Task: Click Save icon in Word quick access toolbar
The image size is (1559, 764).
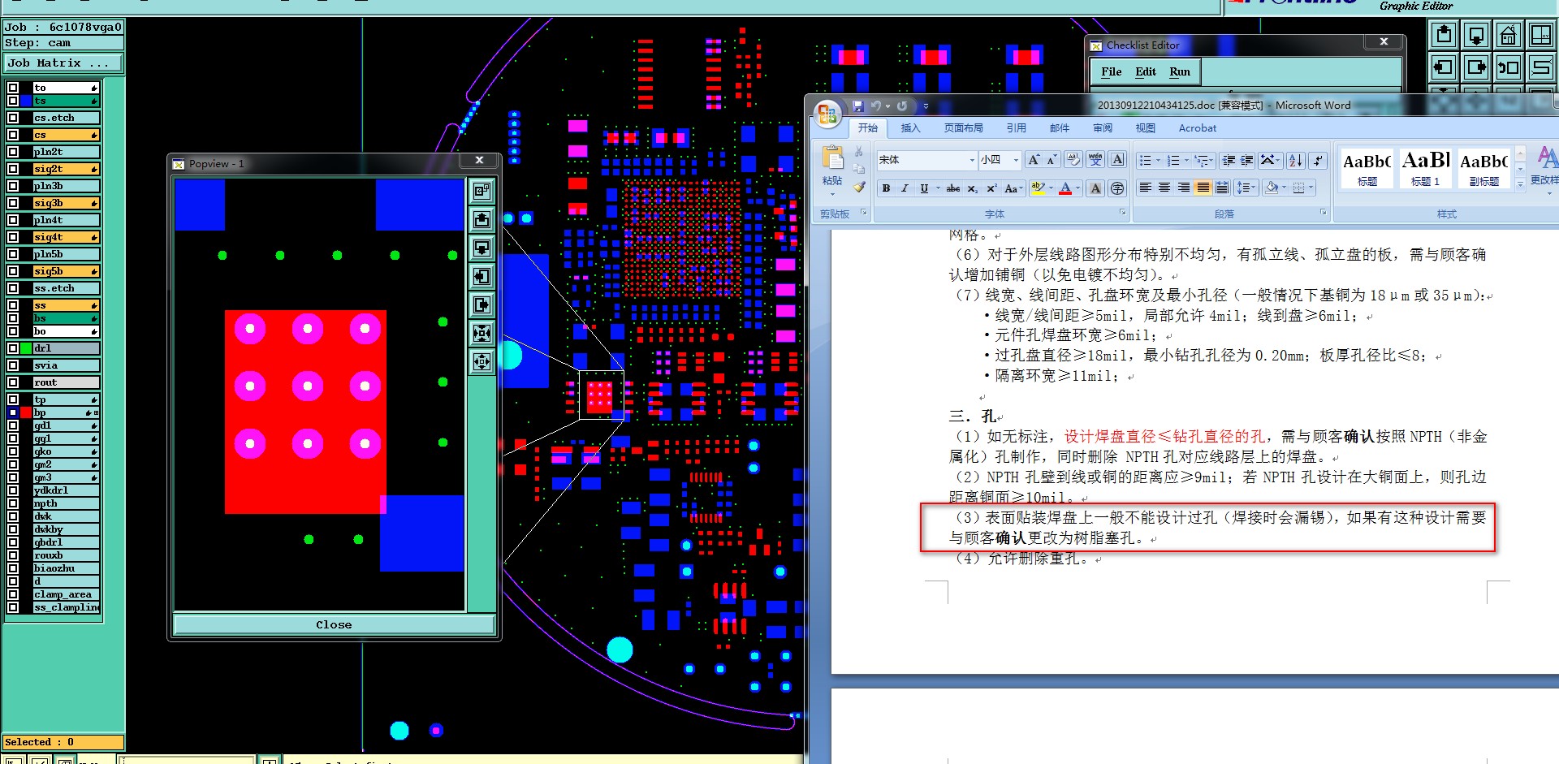Action: [x=857, y=106]
